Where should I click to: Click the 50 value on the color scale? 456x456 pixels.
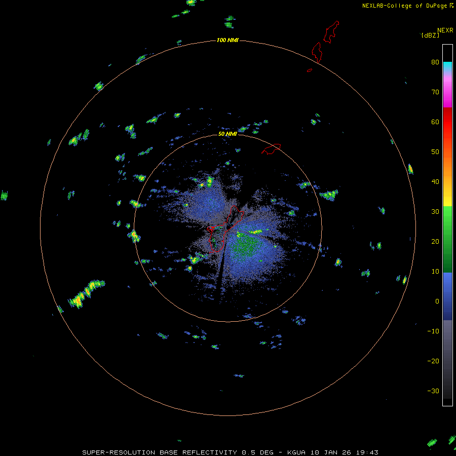[x=435, y=152]
